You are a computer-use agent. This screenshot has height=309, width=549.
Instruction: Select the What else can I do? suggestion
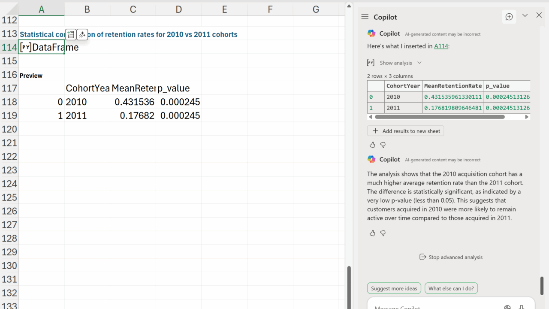(x=451, y=288)
